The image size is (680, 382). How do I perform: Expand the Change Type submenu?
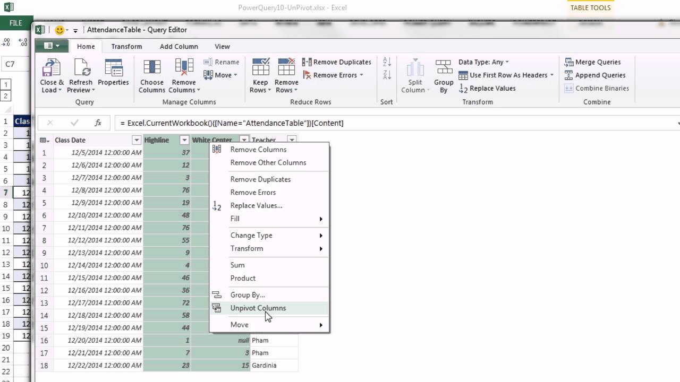click(269, 236)
